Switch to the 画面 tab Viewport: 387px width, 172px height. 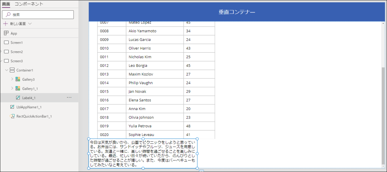(x=6, y=4)
